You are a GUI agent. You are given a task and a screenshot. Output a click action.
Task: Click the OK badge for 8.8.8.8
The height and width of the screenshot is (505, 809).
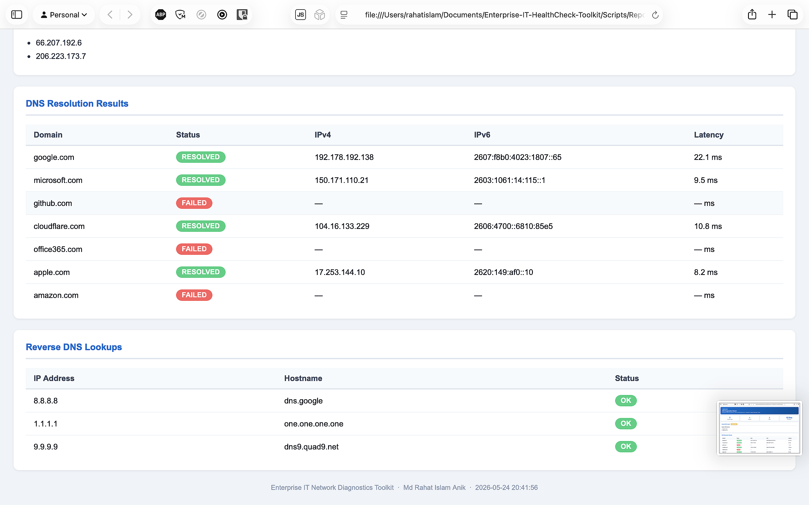626,400
